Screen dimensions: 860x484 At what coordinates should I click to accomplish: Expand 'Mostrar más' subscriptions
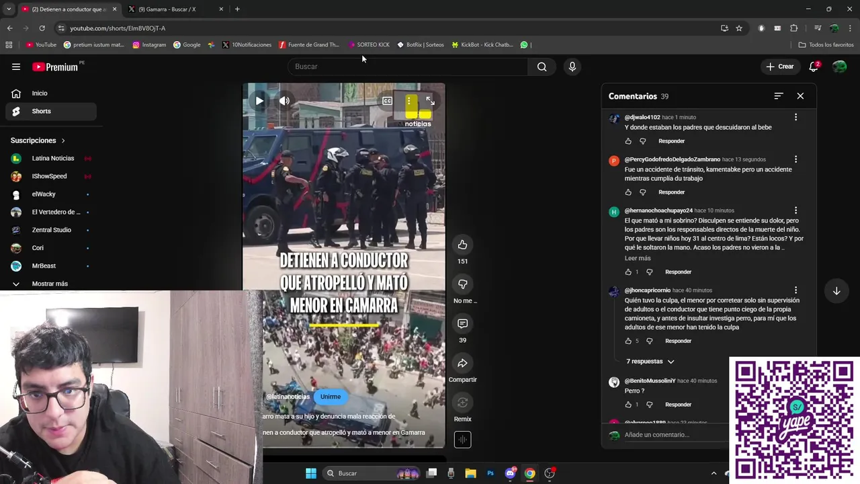51,284
